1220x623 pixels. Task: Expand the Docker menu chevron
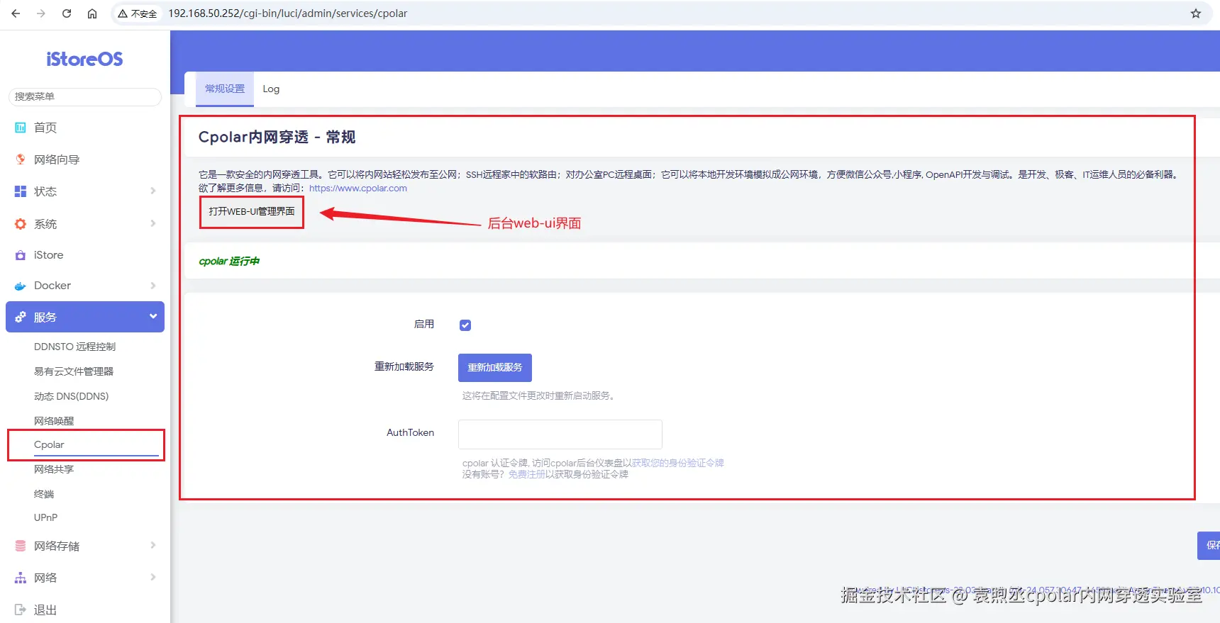(152, 285)
